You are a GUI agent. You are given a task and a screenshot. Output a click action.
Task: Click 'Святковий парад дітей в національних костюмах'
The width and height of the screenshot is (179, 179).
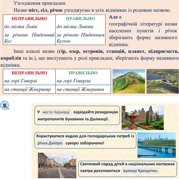(127, 164)
